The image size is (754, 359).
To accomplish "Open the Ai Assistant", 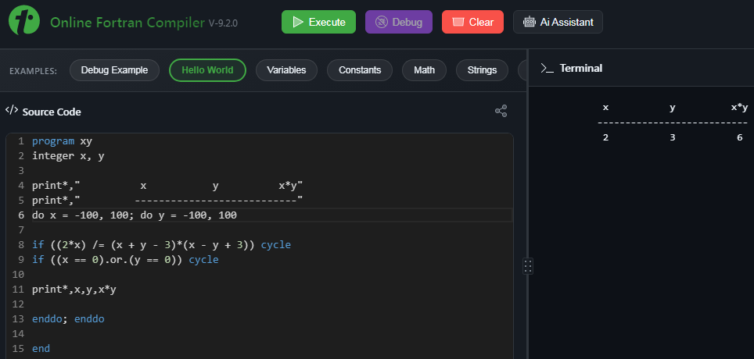I will 558,22.
